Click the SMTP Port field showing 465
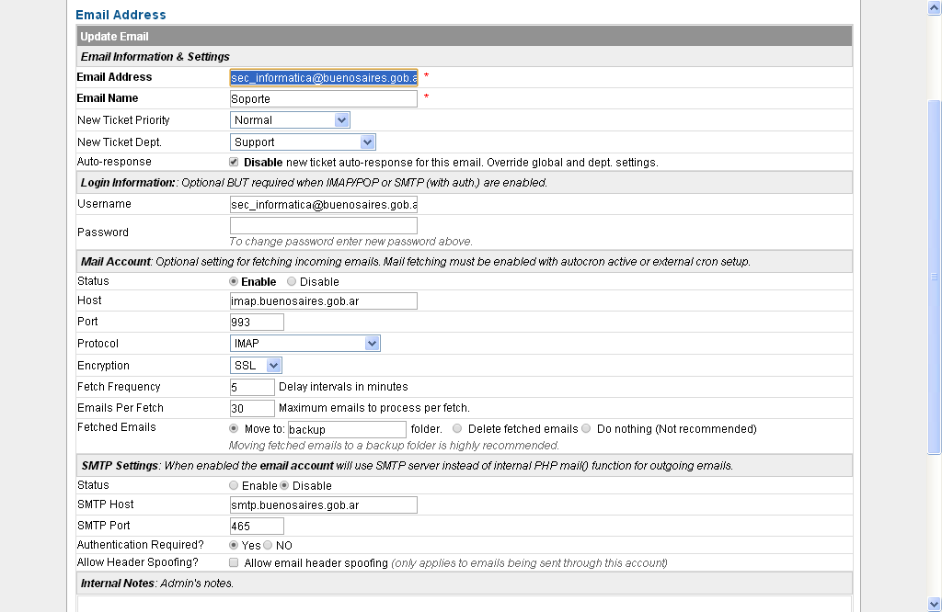Image resolution: width=942 pixels, height=612 pixels. coord(258,527)
